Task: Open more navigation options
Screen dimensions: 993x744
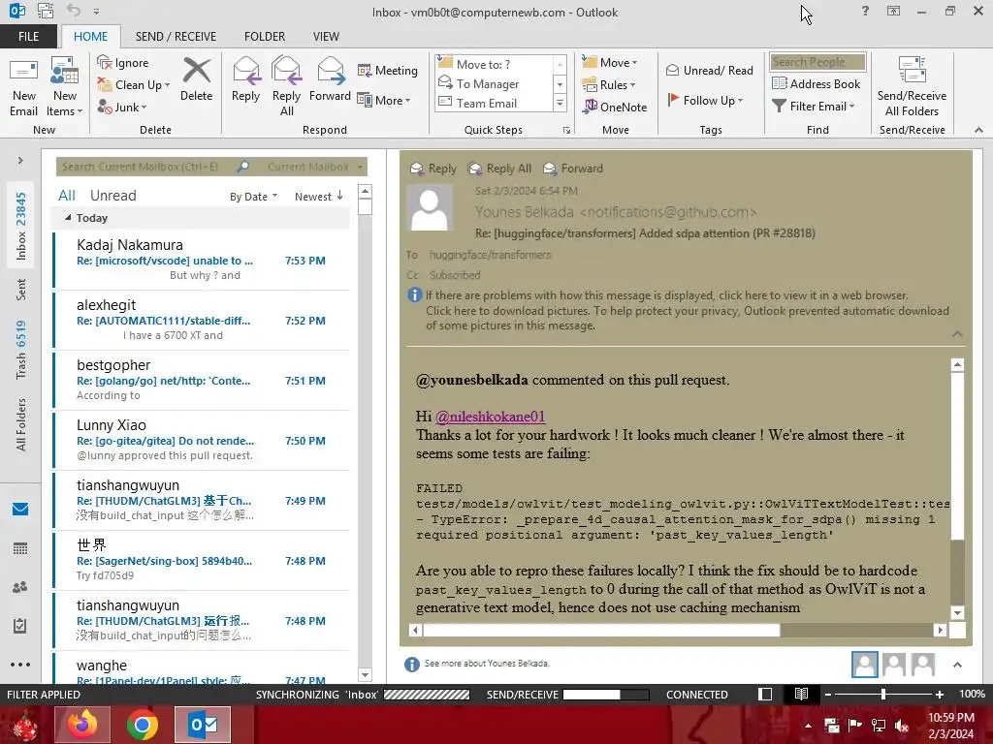Action: [x=20, y=665]
